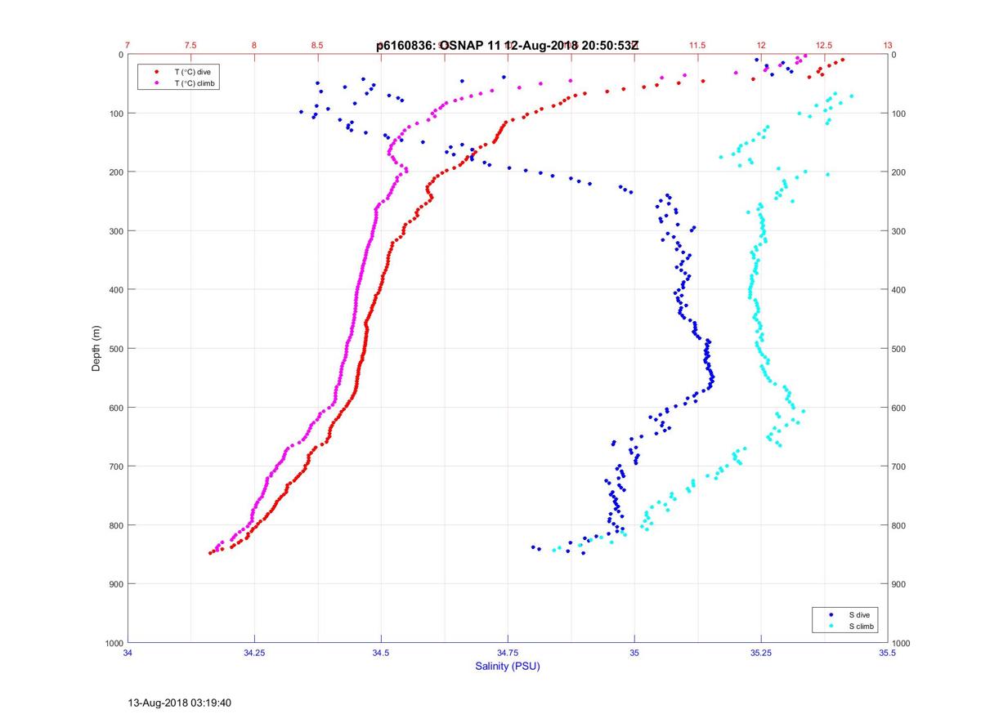Click left depth axis tick 100
The height and width of the screenshot is (723, 981).
[x=116, y=114]
